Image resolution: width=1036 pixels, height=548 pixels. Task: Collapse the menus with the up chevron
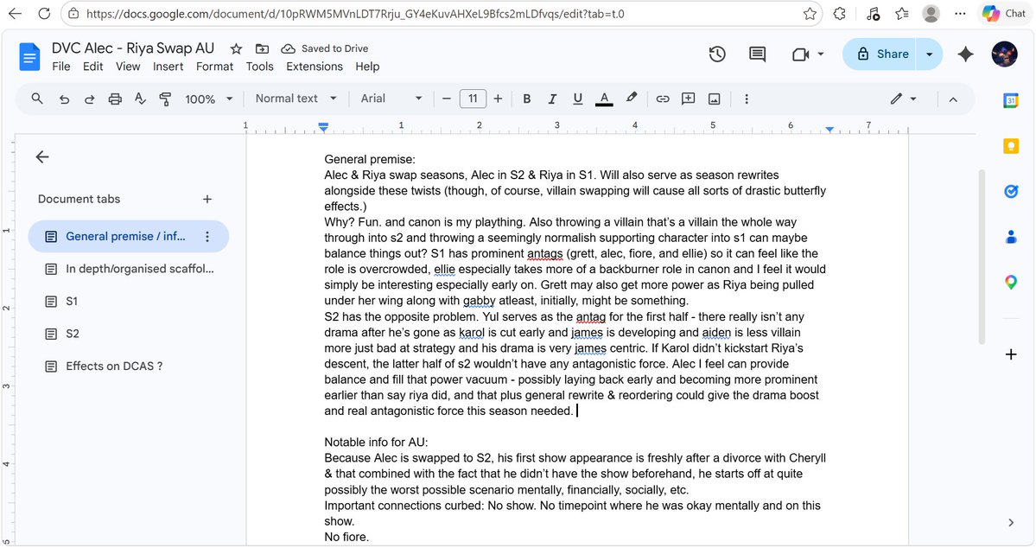click(x=953, y=99)
